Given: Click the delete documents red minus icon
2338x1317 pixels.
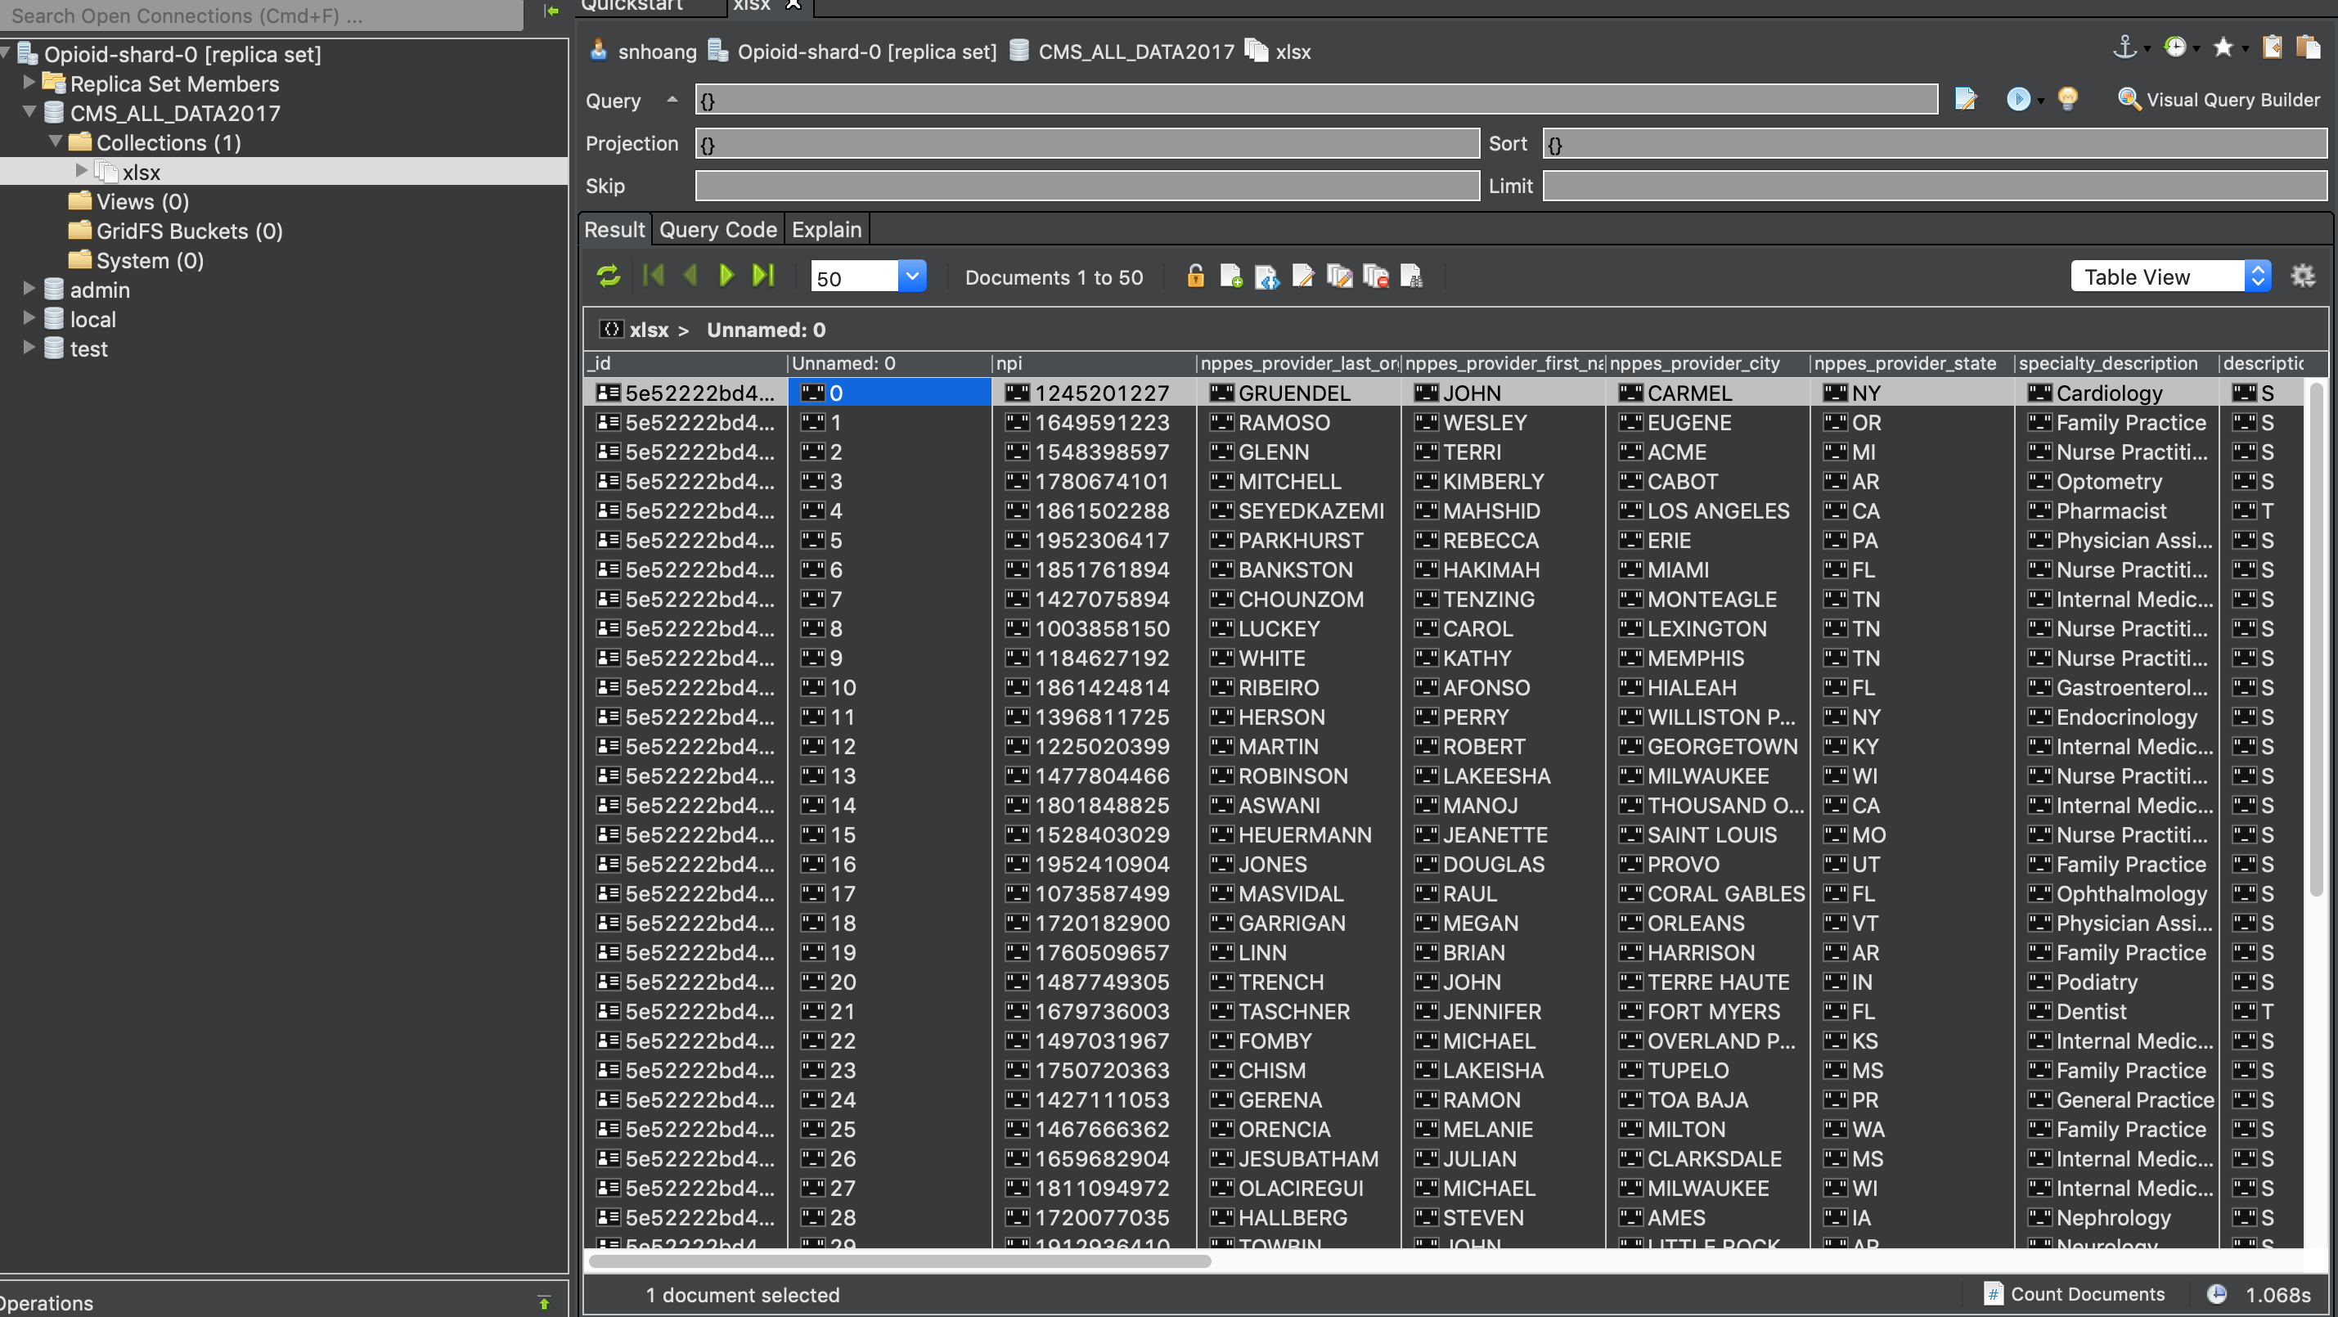Looking at the screenshot, I should [1376, 276].
